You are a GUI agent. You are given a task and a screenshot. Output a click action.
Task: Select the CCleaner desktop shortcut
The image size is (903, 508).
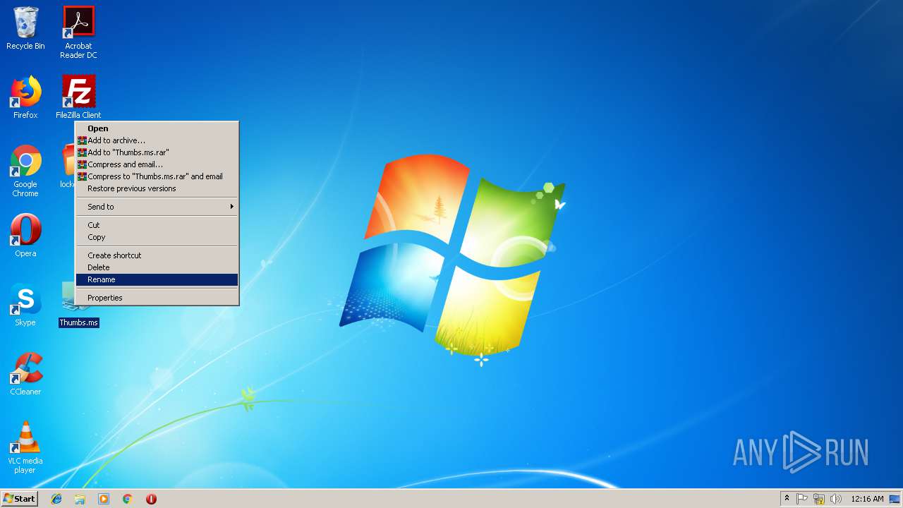[x=25, y=374]
